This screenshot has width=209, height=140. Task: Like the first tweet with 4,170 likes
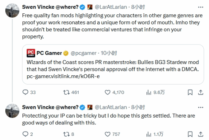tap(114, 92)
